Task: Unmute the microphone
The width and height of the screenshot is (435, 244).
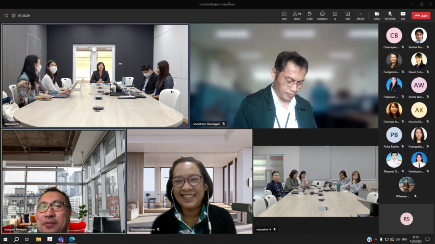Action: [390, 15]
